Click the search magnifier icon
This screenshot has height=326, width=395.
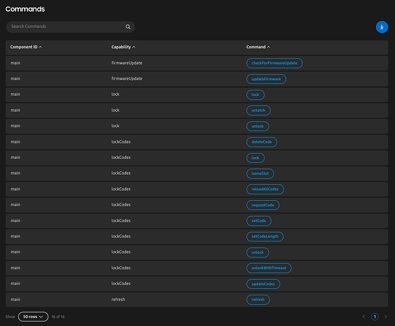(128, 27)
